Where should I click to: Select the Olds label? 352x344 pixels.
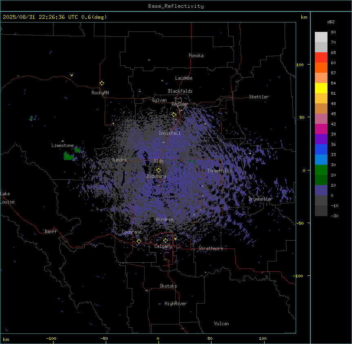[x=158, y=161]
